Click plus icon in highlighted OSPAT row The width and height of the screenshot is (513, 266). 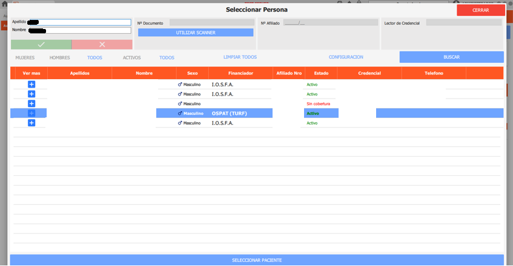[x=31, y=114]
